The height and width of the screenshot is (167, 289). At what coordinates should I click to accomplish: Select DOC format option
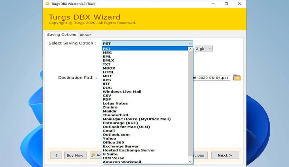[145, 88]
